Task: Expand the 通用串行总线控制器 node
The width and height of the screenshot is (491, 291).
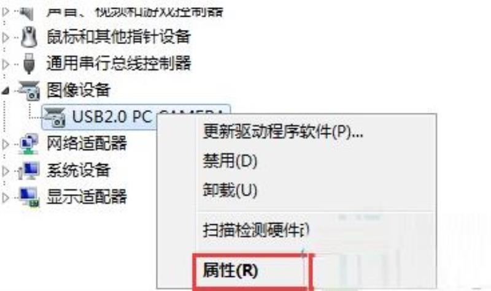Action: click(x=6, y=64)
